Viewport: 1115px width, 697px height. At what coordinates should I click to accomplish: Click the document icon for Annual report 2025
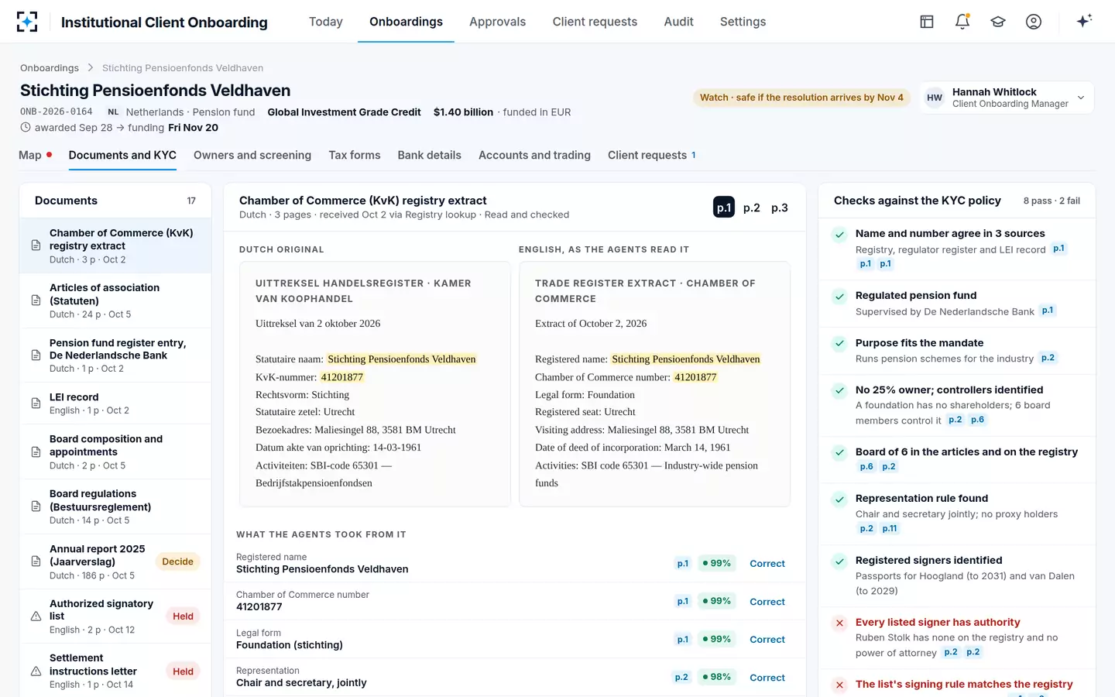tap(36, 561)
